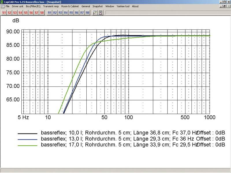Click the S1 snapshot store button
Screen dimensions: 231x173
coord(4,13)
